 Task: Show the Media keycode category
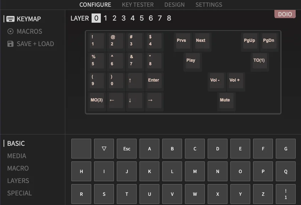click(x=17, y=156)
